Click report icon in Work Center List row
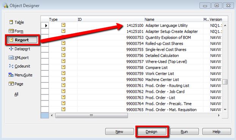The height and width of the screenshot is (140, 236). click(x=63, y=73)
